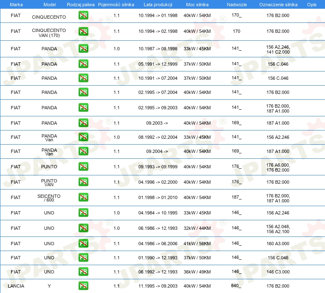Click the fuel icon for UNO 01.1990 row
The width and height of the screenshot is (325, 293).
(x=83, y=258)
